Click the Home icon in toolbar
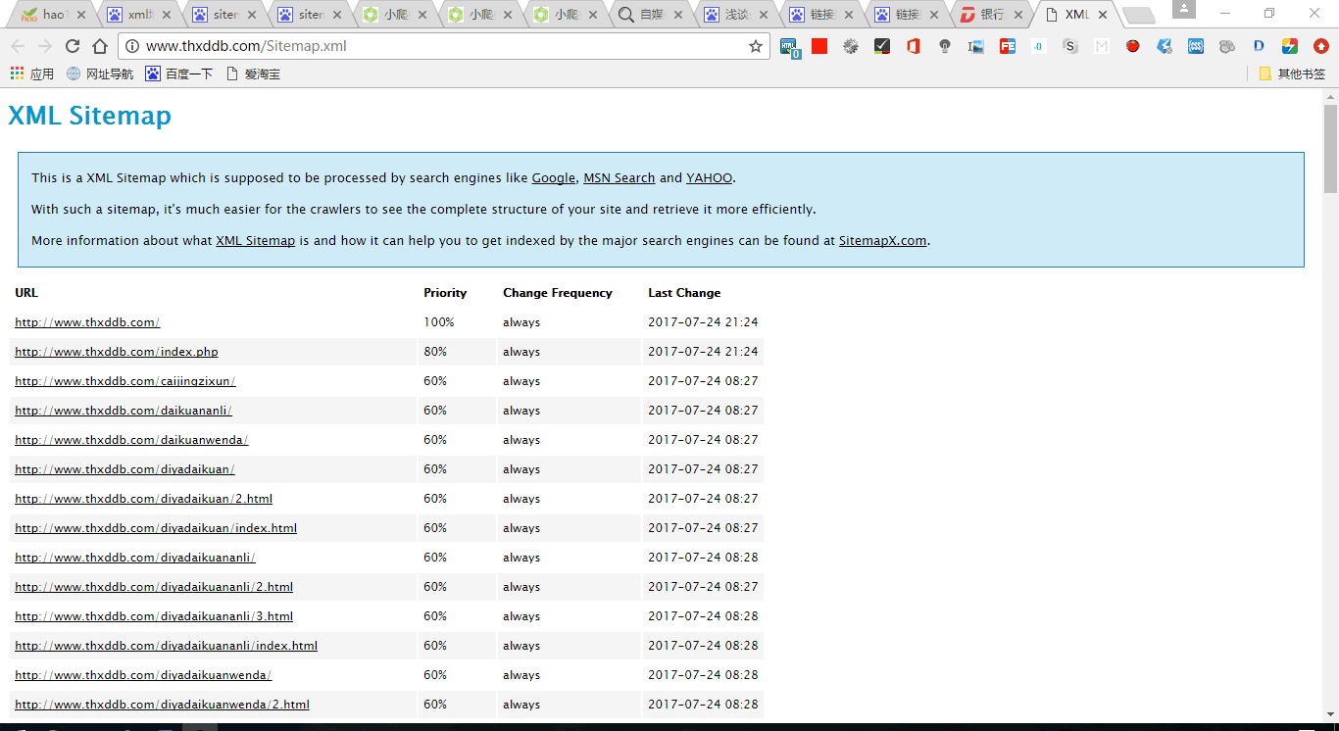 pos(100,46)
